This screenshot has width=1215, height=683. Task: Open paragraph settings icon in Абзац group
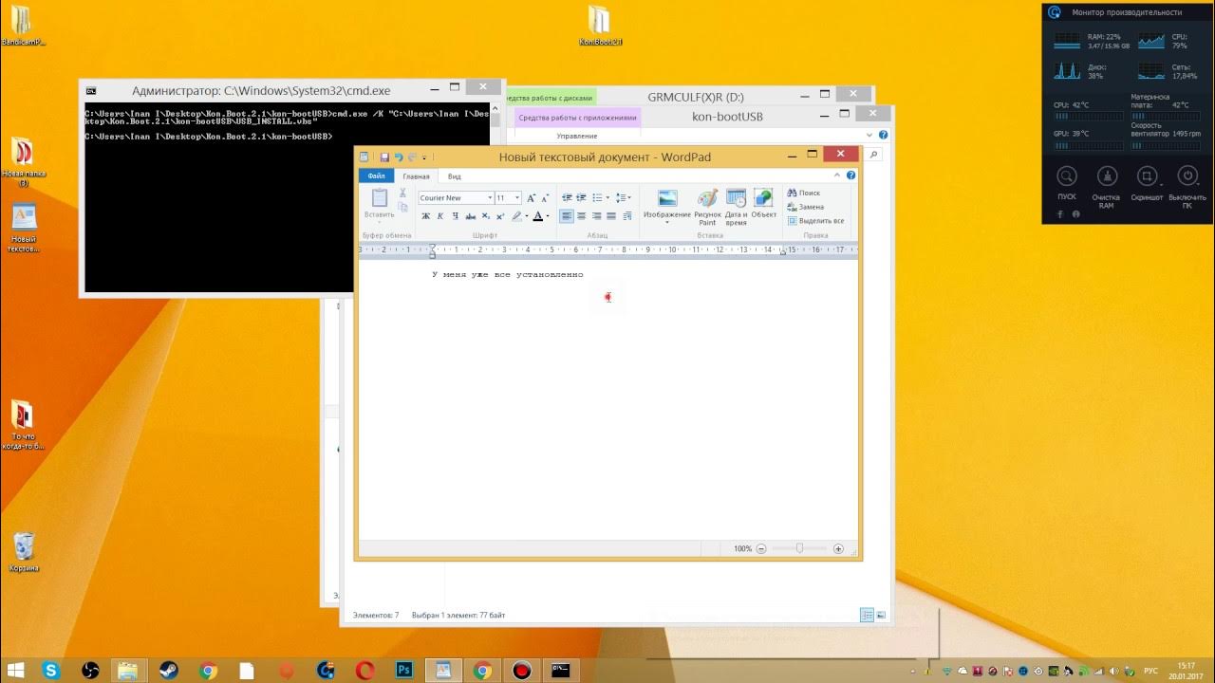click(x=627, y=216)
